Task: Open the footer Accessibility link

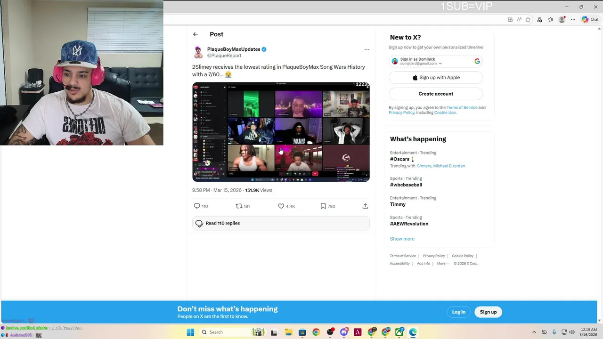Action: 399,264
